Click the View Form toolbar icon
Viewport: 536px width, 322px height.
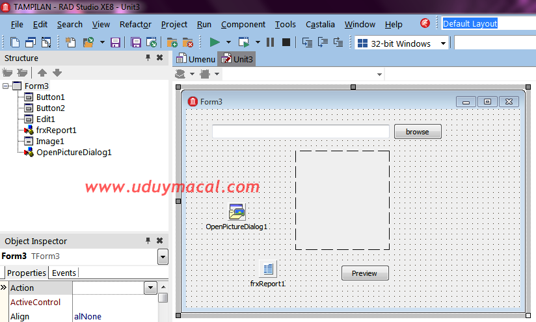click(31, 42)
